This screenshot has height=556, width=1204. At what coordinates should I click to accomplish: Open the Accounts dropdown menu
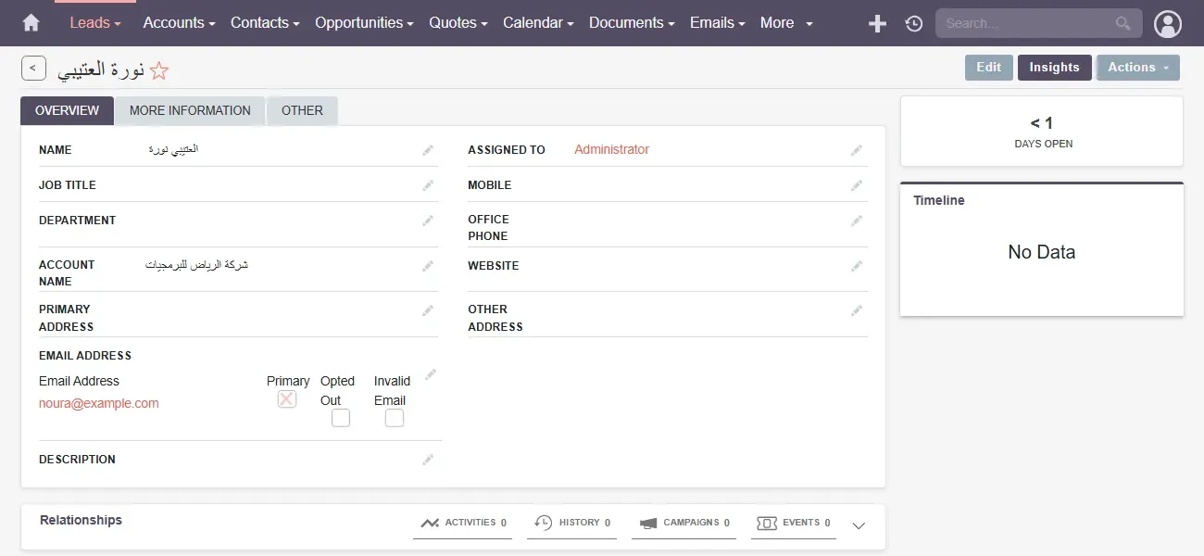[x=179, y=23]
